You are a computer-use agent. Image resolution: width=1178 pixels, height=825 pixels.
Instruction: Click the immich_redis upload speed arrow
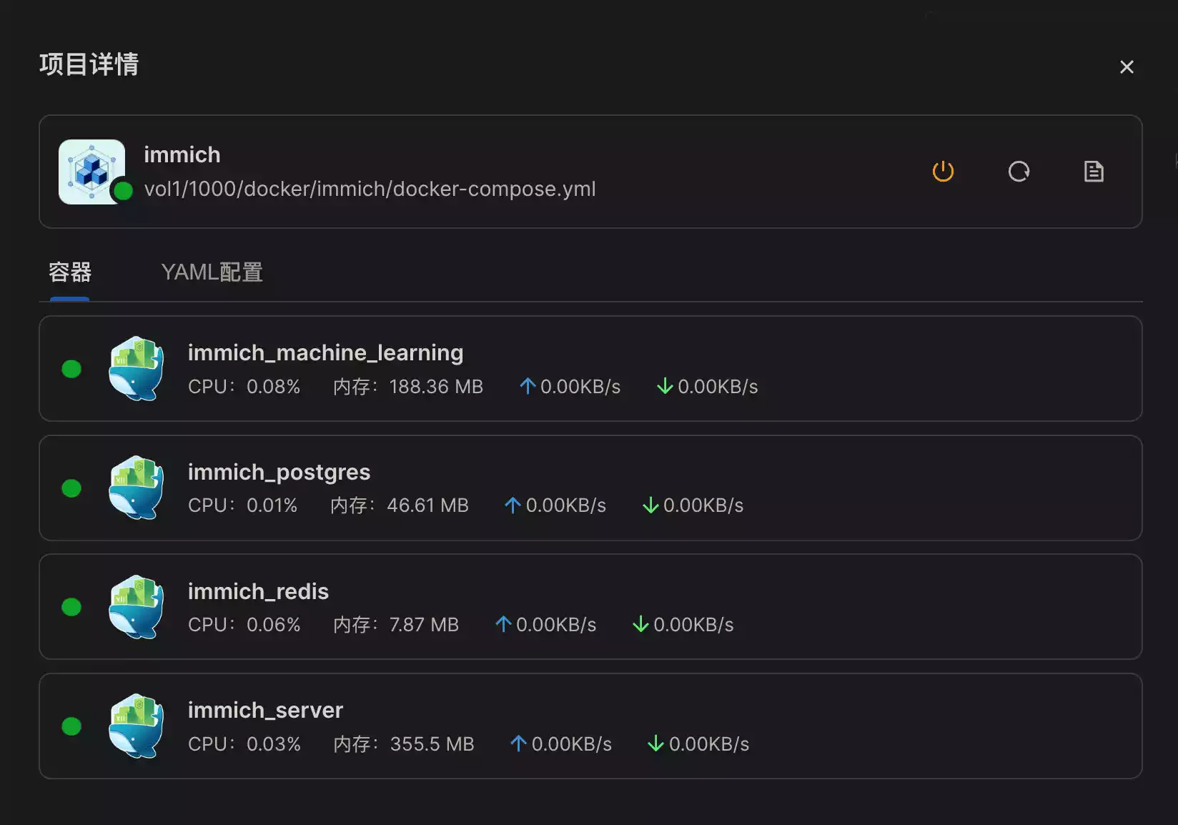point(503,624)
